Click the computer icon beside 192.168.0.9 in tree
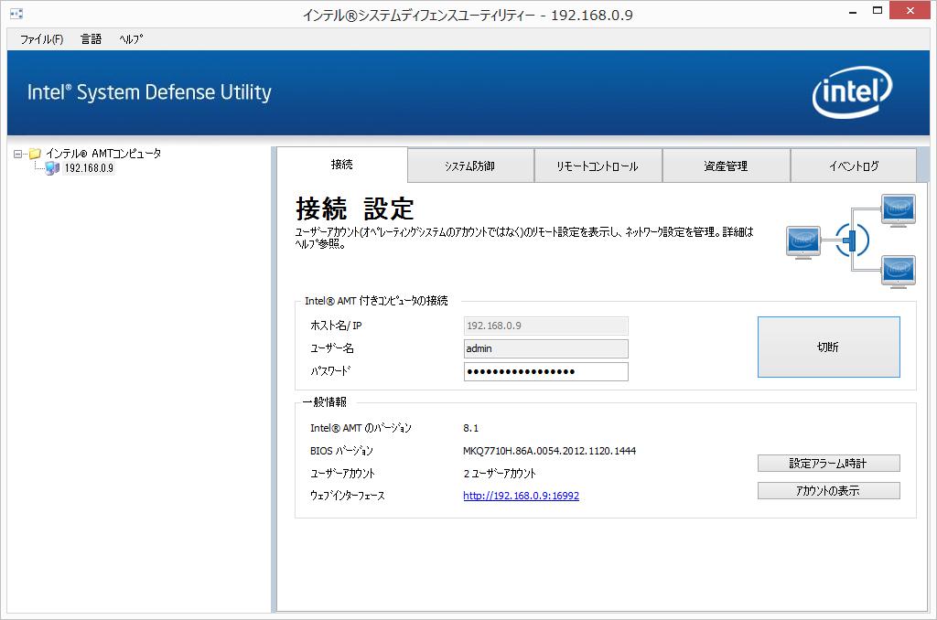The width and height of the screenshot is (937, 620). click(52, 168)
